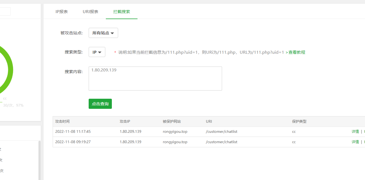Click rongyigou.top in the 09:19:27 row

(x=175, y=142)
